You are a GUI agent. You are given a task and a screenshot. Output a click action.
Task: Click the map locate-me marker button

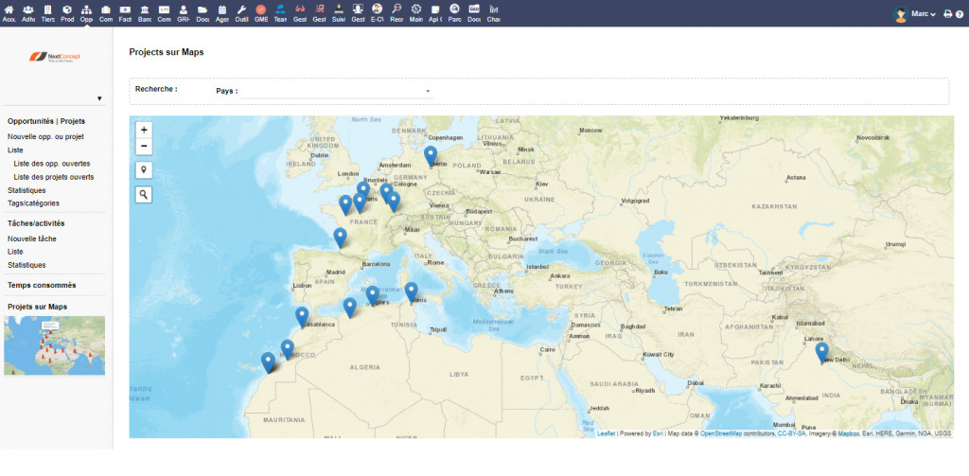point(144,170)
